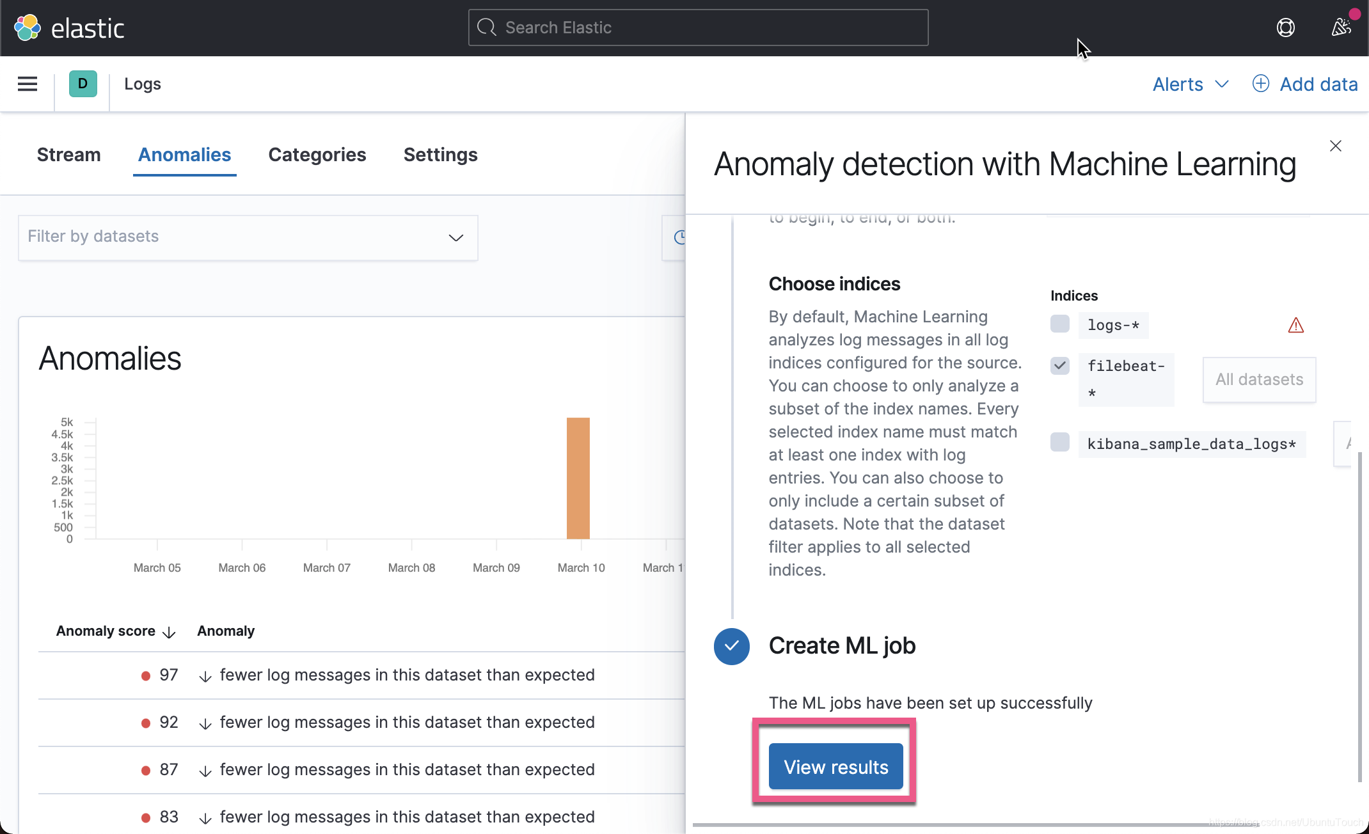Enable the logs-* index checkbox
This screenshot has width=1369, height=834.
pos(1059,324)
